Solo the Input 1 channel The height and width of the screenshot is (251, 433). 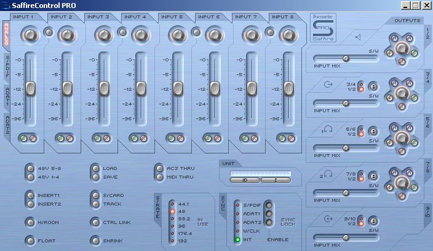[24, 138]
